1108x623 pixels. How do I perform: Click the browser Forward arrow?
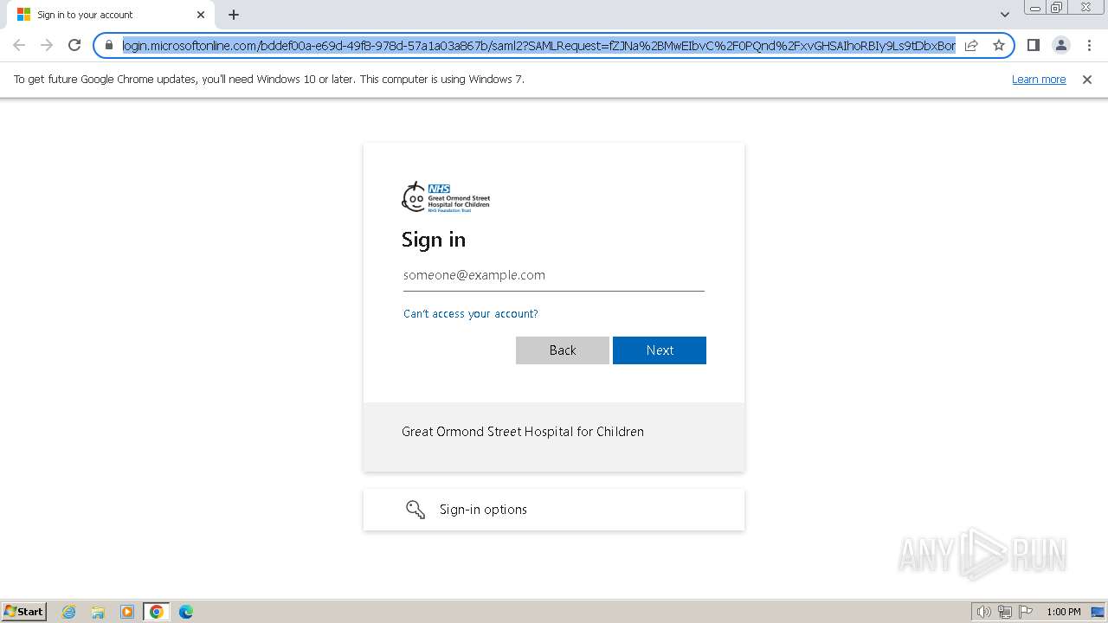pyautogui.click(x=47, y=45)
